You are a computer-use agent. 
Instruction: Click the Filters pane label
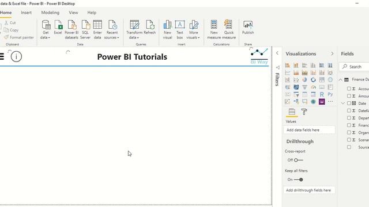(x=277, y=79)
